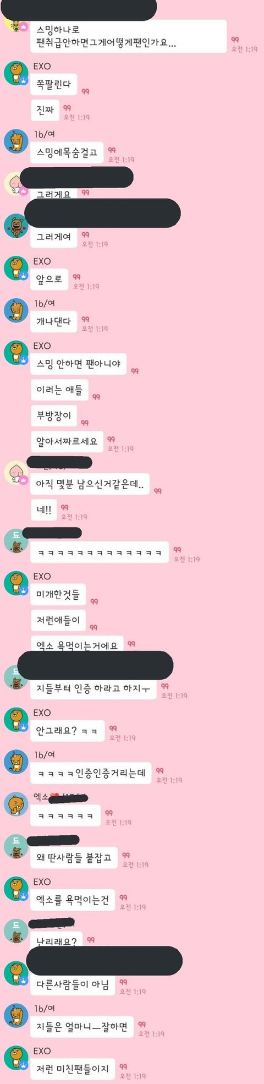This screenshot has height=1084, width=264.
Task: Tap the avatar beside 다른사람들이 아님
Action: 16,974
